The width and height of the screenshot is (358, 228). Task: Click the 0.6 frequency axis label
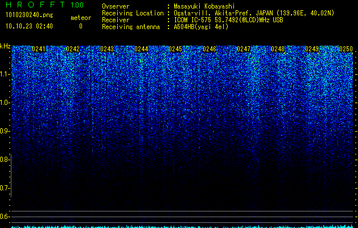click(5, 217)
